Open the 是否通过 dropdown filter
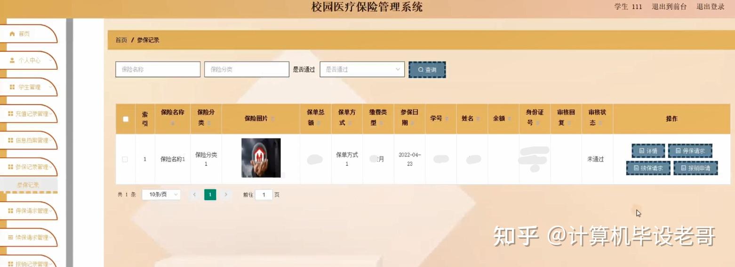 point(362,69)
